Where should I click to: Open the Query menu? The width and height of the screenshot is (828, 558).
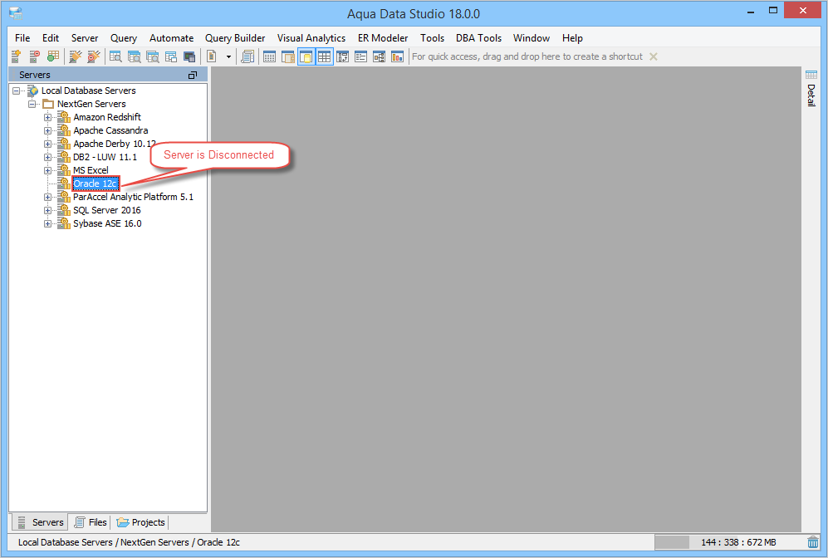point(124,38)
